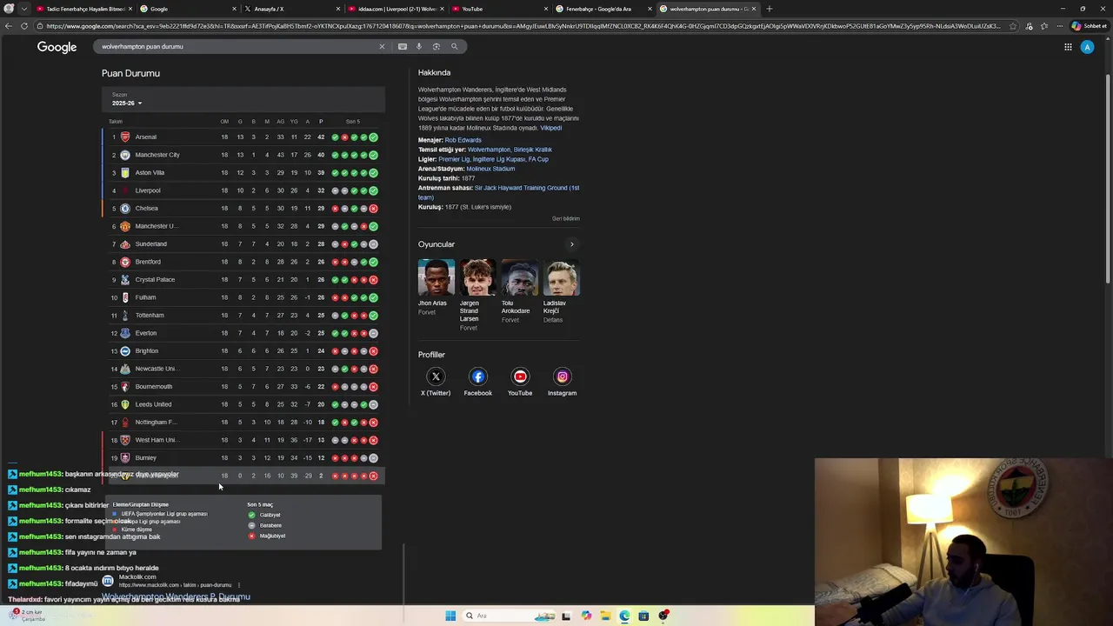Click the Everton team name
1113x626 pixels.
[x=146, y=333]
